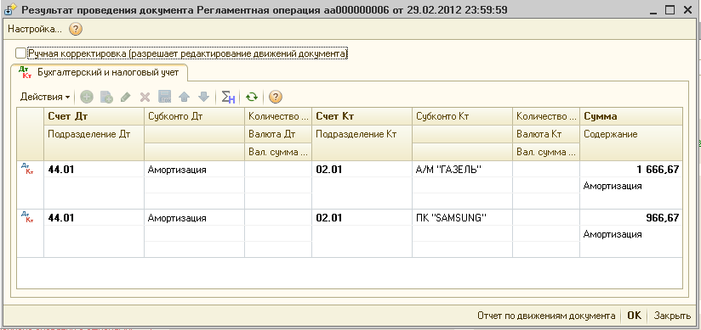Click the help icon in table toolbar
Image resolution: width=701 pixels, height=330 pixels.
(276, 97)
